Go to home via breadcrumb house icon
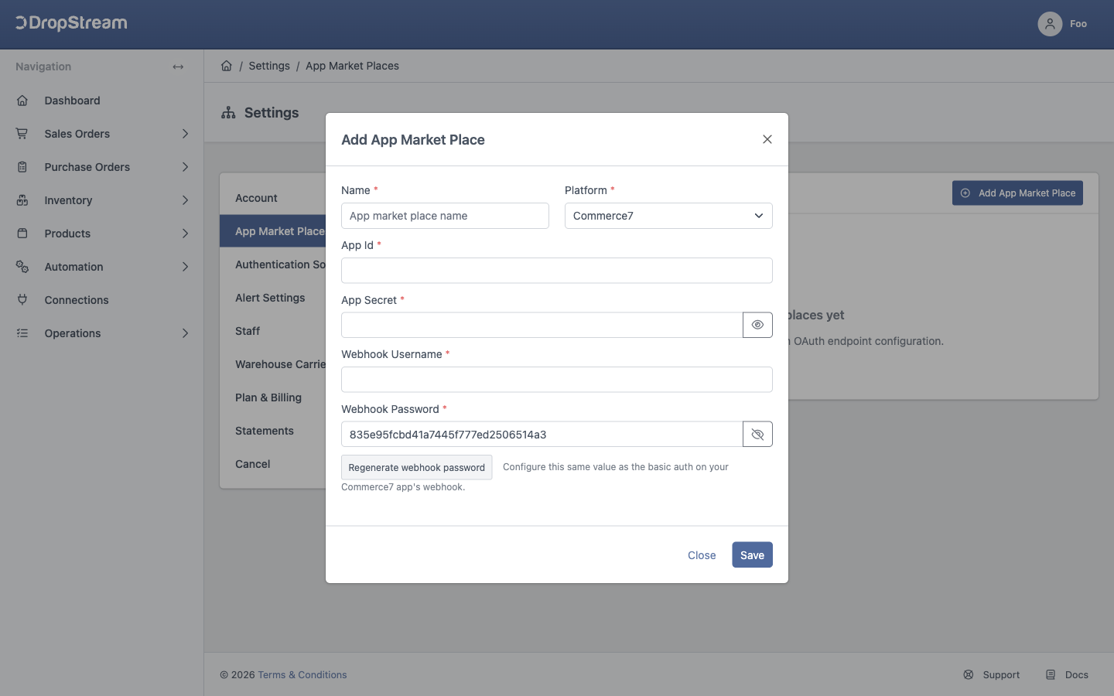Viewport: 1114px width, 696px height. coord(227,66)
